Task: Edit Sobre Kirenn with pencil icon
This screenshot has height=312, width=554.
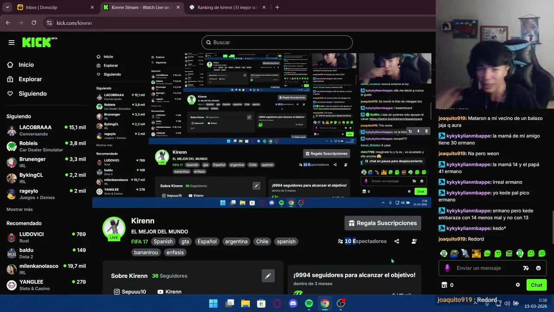Action: click(x=268, y=276)
